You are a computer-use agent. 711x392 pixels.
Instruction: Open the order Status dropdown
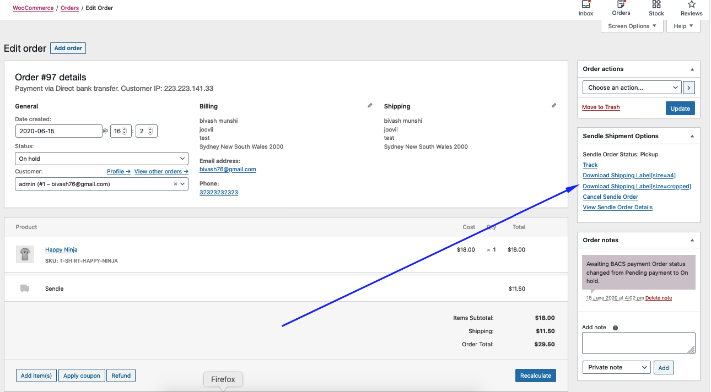pyautogui.click(x=101, y=159)
